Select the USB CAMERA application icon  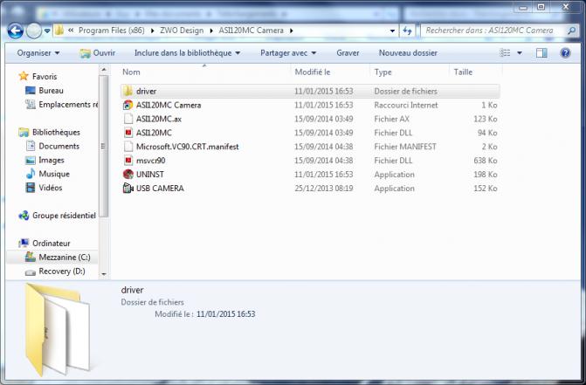(x=128, y=189)
